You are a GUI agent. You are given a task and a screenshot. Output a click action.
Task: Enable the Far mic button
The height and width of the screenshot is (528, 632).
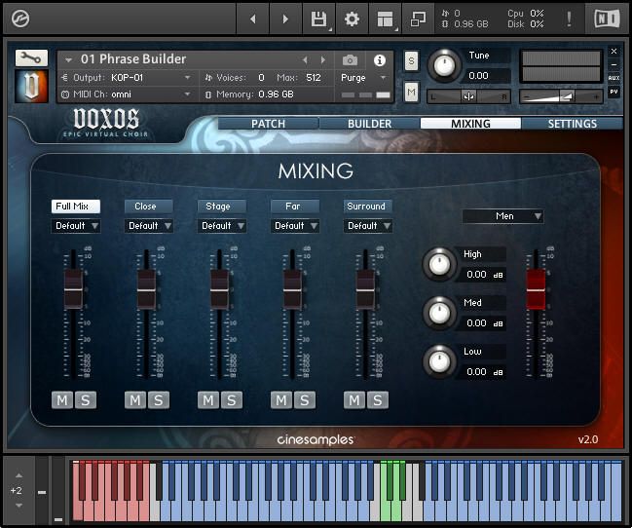click(x=295, y=207)
